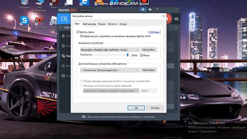Viewport: 247px width, 139px height.
Task: Click the red record button in Bandicam
Action: 169,19
